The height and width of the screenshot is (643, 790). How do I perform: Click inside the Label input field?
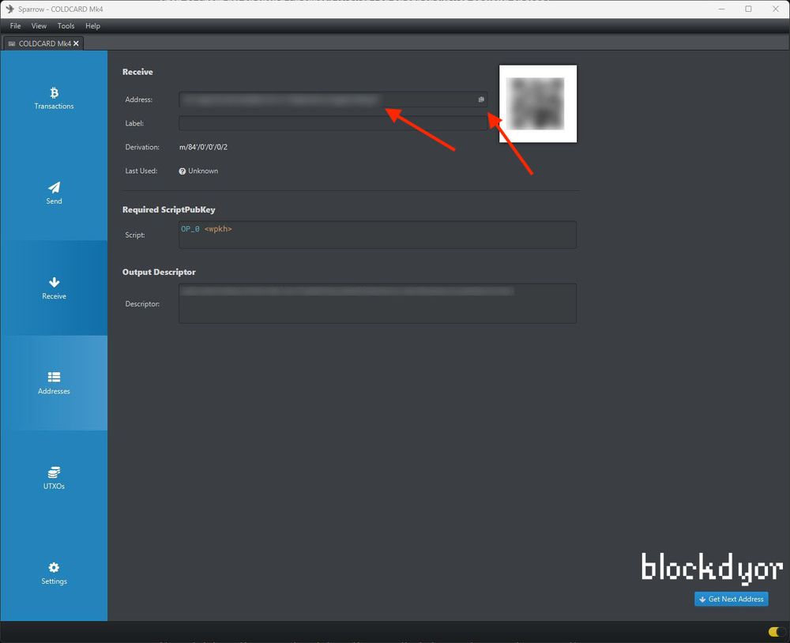pos(332,123)
